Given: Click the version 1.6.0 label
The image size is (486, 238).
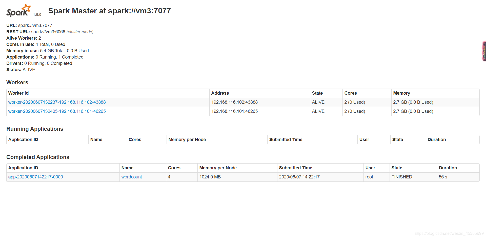Looking at the screenshot, I should click(37, 15).
